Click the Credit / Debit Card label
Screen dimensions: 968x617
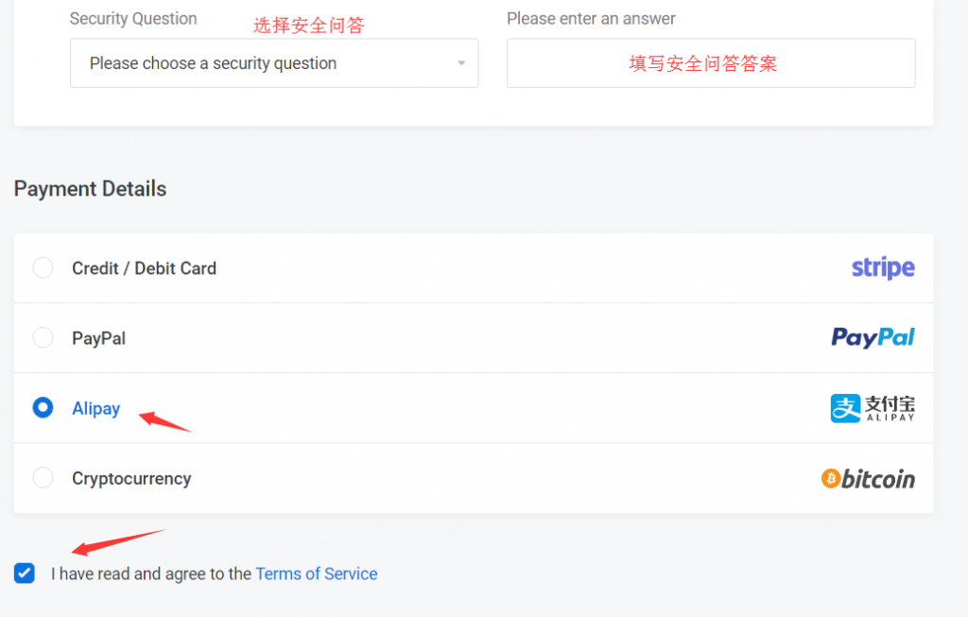pos(144,268)
